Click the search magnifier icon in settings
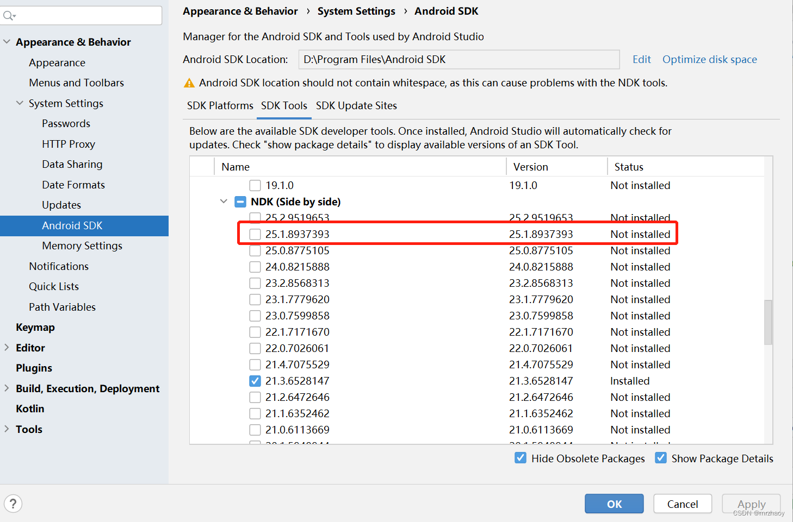Image resolution: width=793 pixels, height=522 pixels. 9,16
